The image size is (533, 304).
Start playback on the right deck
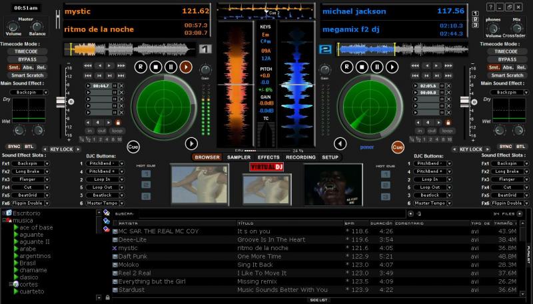point(392,67)
